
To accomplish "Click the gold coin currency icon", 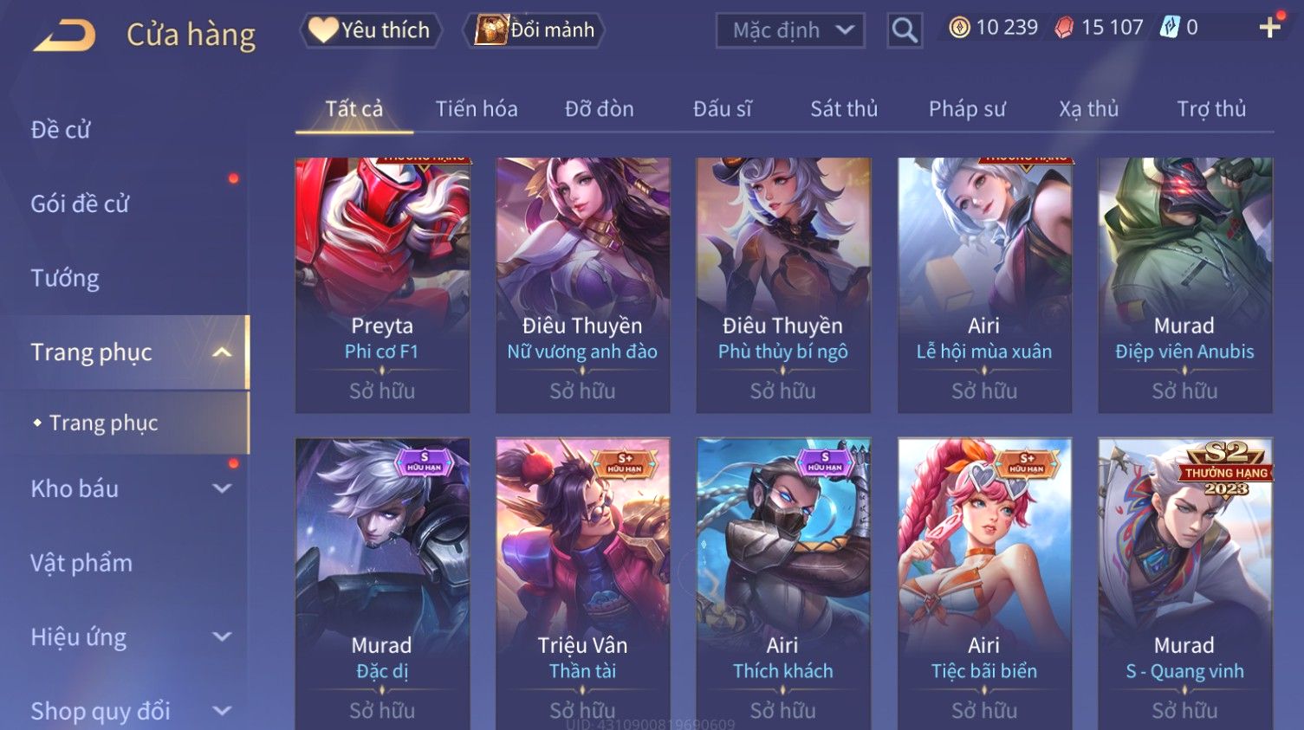I will point(959,28).
